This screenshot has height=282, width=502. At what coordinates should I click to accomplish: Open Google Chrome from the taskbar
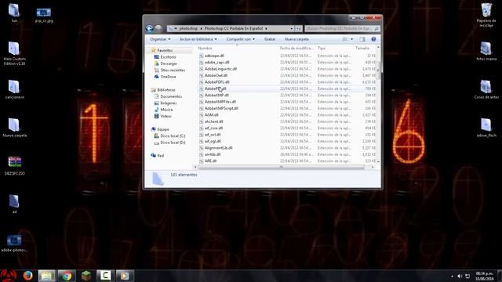[67, 275]
